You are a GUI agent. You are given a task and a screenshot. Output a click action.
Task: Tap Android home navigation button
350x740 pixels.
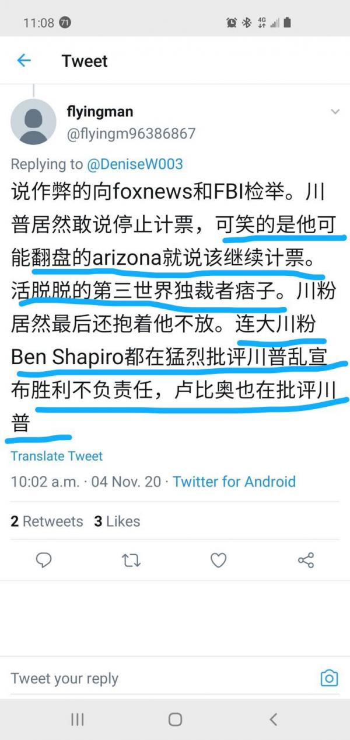pos(175,720)
